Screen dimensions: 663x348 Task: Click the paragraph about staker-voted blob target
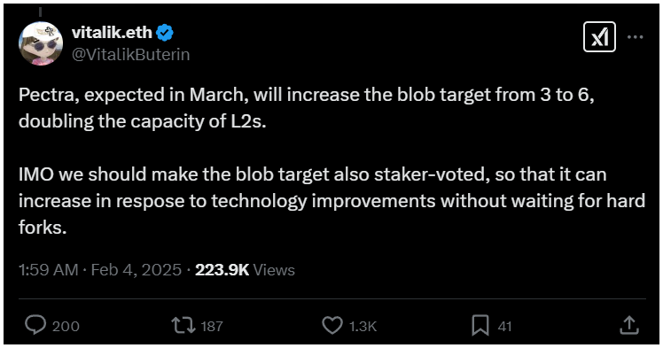[331, 201]
